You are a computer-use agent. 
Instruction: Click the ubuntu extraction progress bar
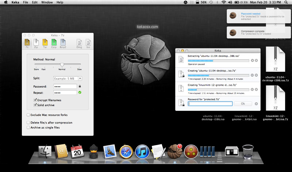pos(218,60)
